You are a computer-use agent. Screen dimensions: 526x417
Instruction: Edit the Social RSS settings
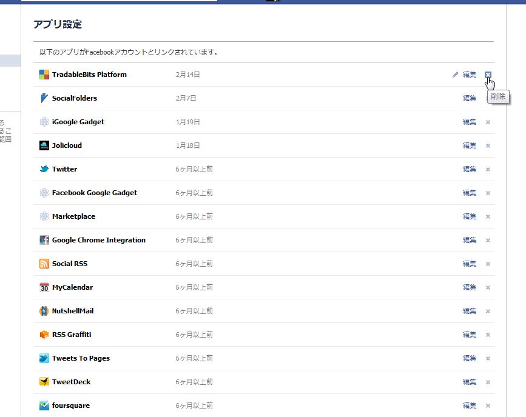tap(470, 264)
